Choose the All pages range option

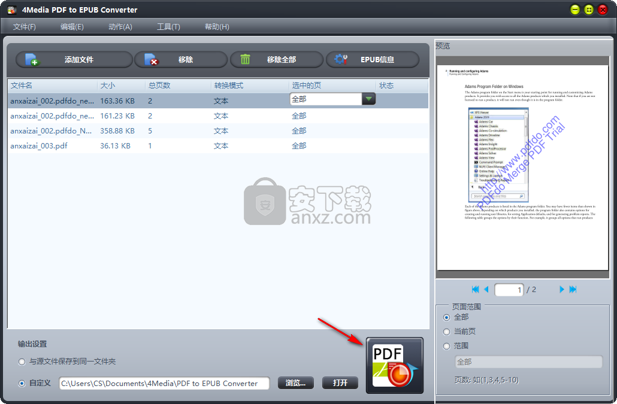click(447, 318)
